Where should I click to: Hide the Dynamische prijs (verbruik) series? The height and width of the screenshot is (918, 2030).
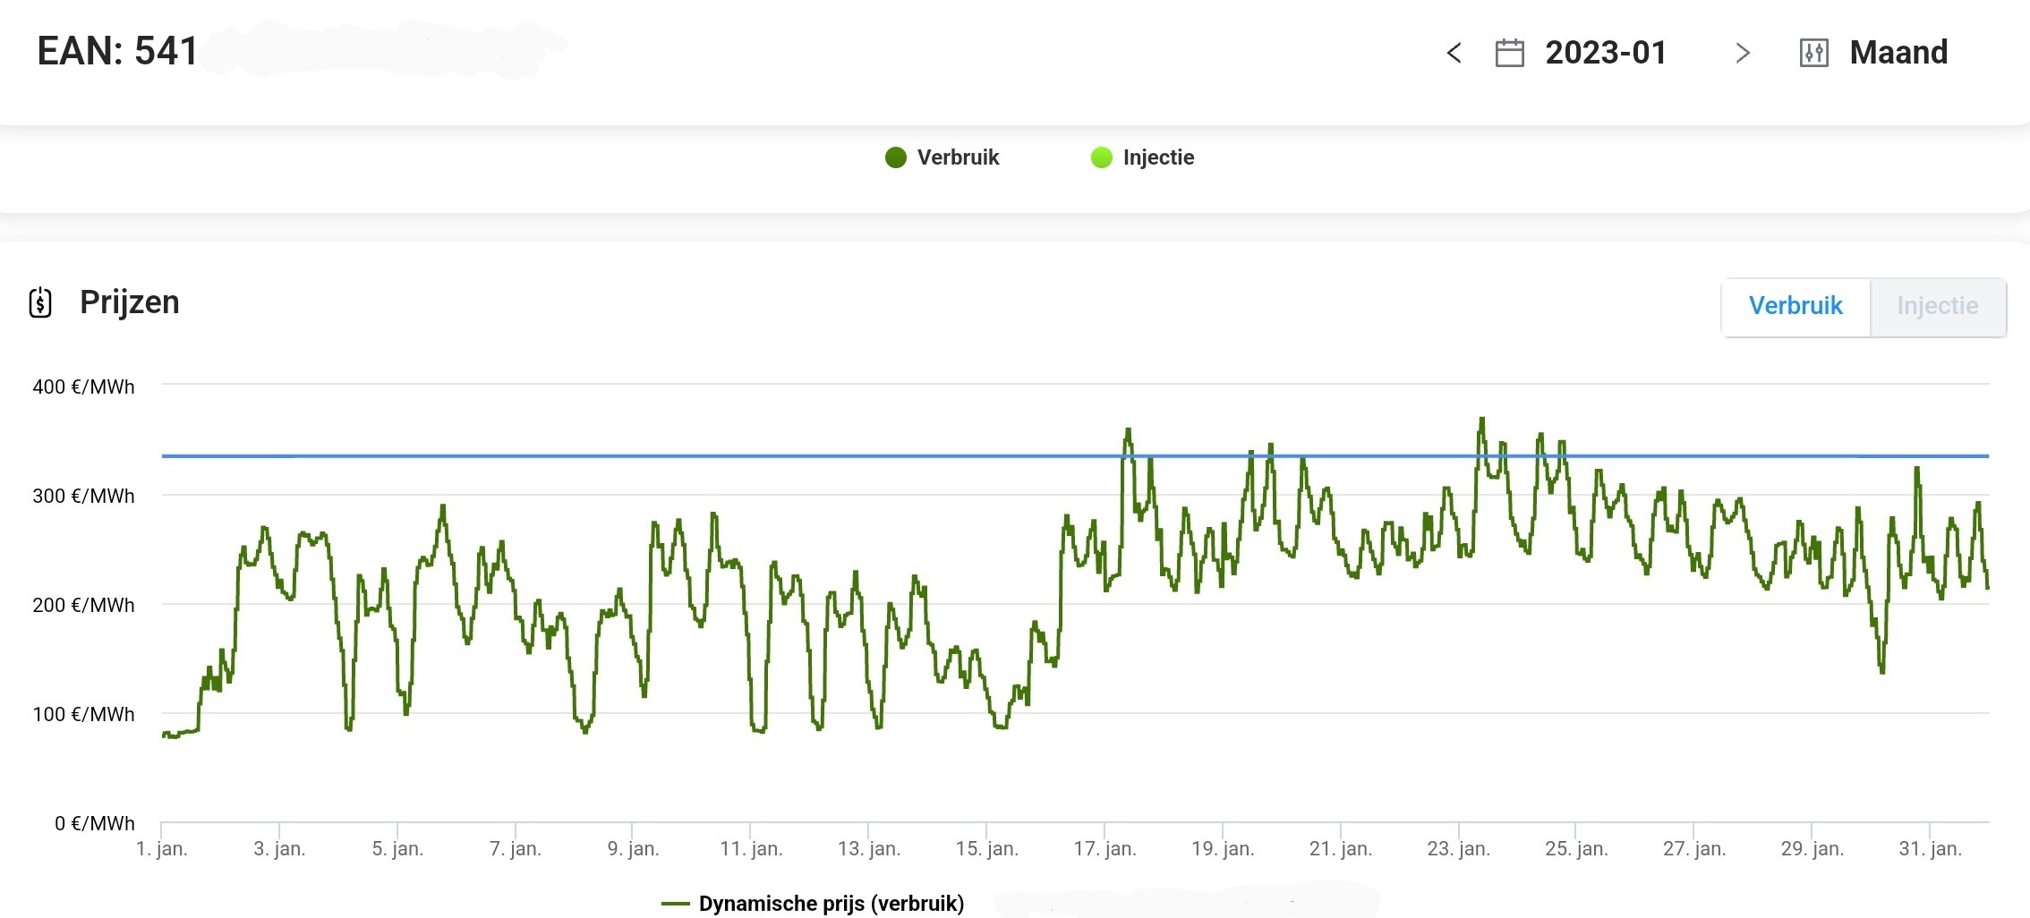831,904
